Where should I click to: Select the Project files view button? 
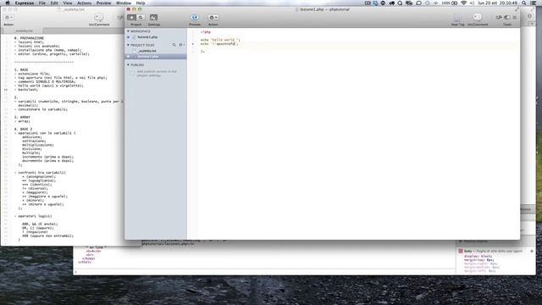(x=132, y=17)
